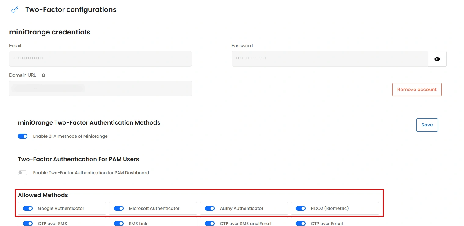Click the miniOrange Two-Factor Authentication Methods heading
Screen dimensions: 464x226
click(89, 122)
